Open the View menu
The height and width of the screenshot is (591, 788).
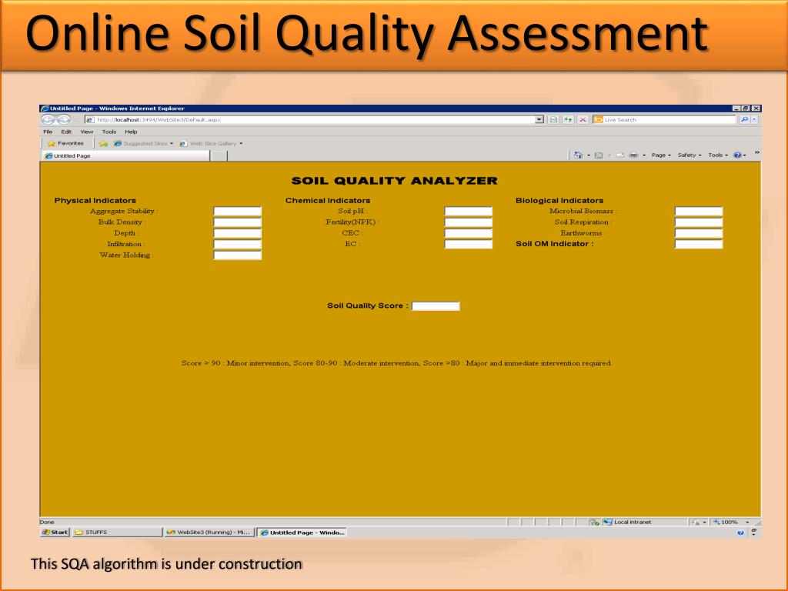87,132
